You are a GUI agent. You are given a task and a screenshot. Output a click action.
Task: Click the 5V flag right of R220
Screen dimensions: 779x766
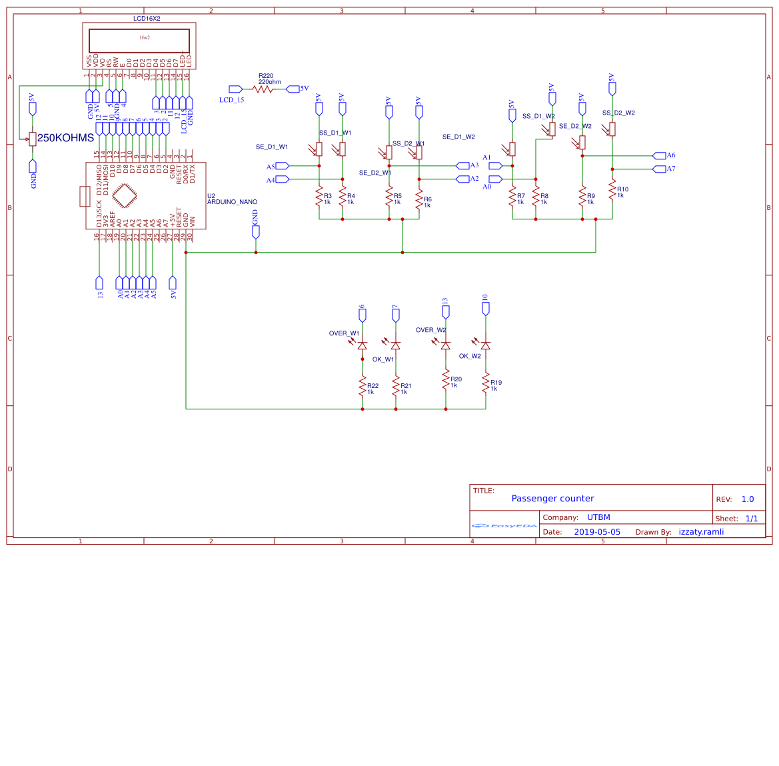pos(293,89)
